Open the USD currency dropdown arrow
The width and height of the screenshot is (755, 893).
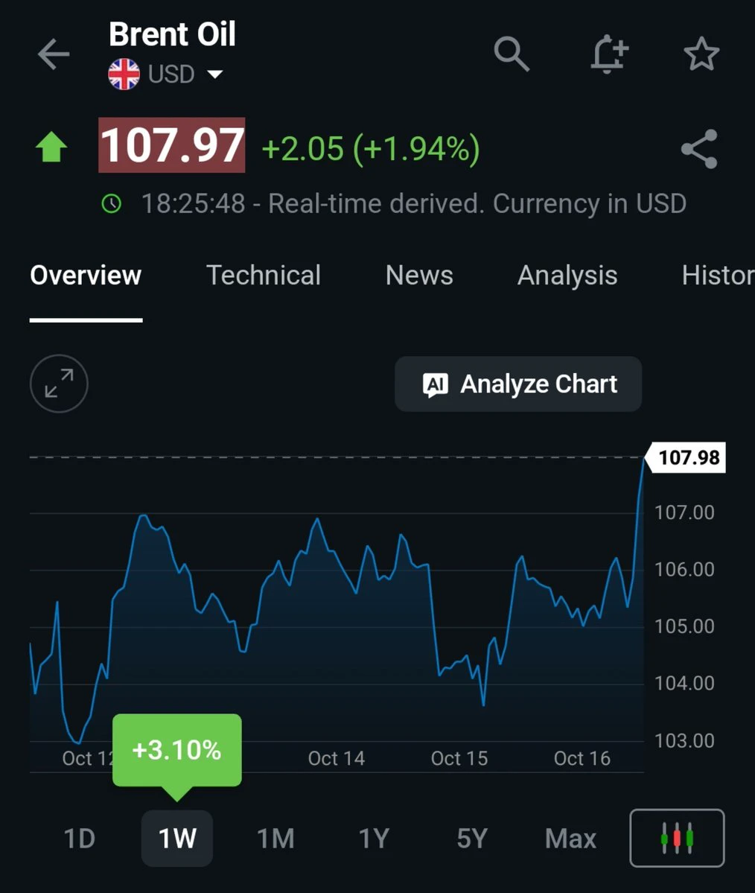point(214,74)
